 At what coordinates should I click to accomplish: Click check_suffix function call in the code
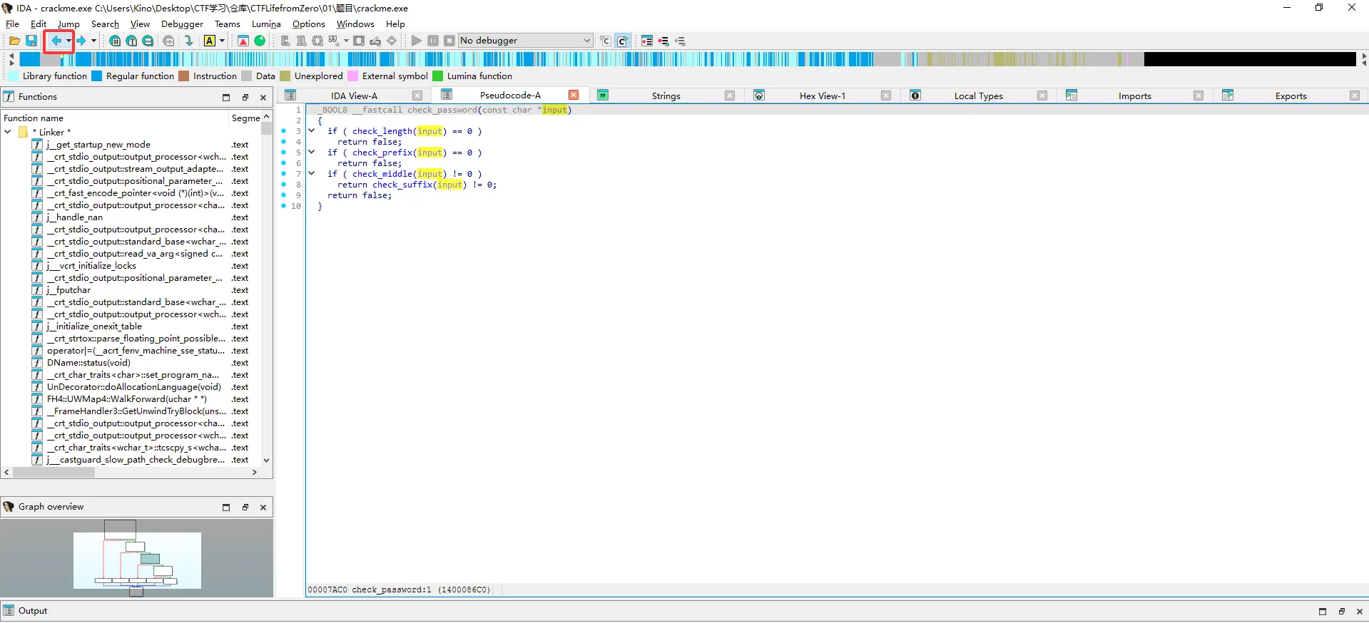[x=402, y=185]
